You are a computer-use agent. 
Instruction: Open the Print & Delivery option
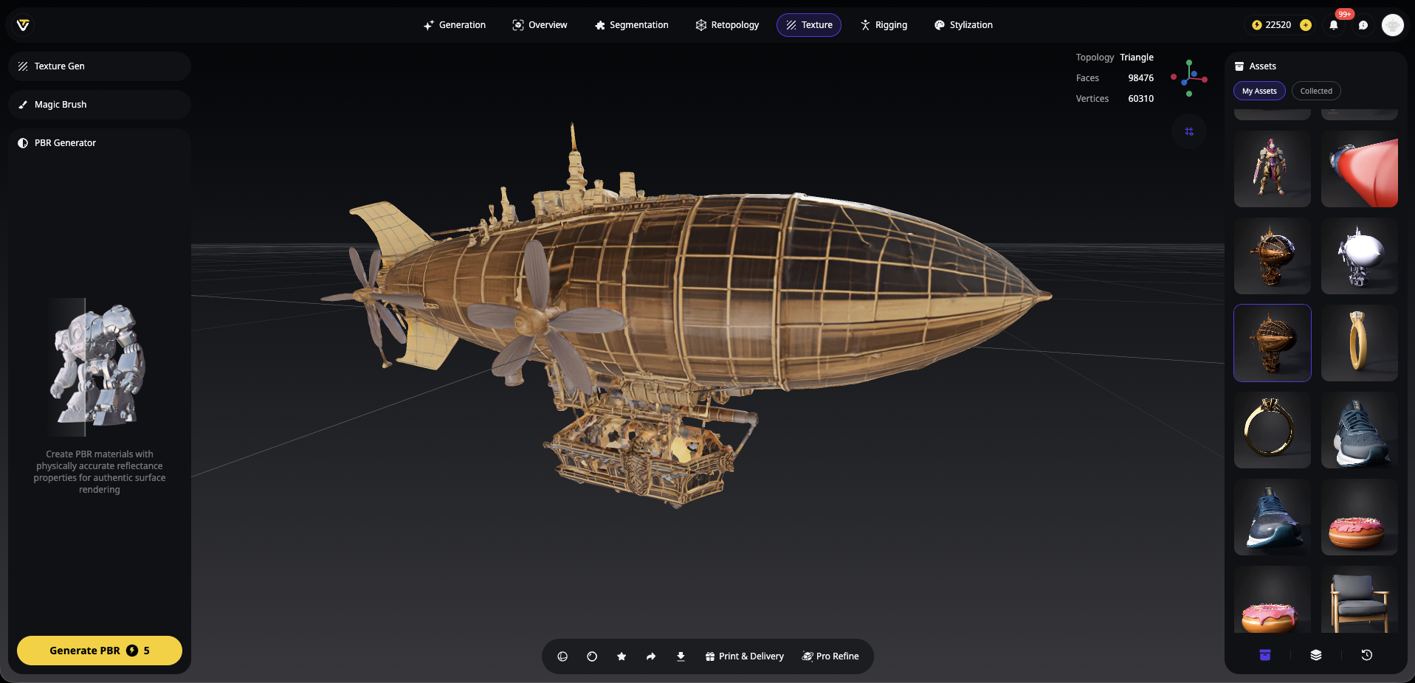(744, 656)
